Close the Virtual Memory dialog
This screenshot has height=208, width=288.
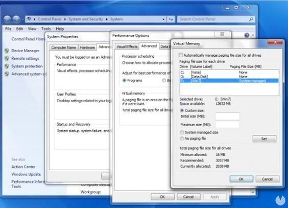pyautogui.click(x=275, y=42)
